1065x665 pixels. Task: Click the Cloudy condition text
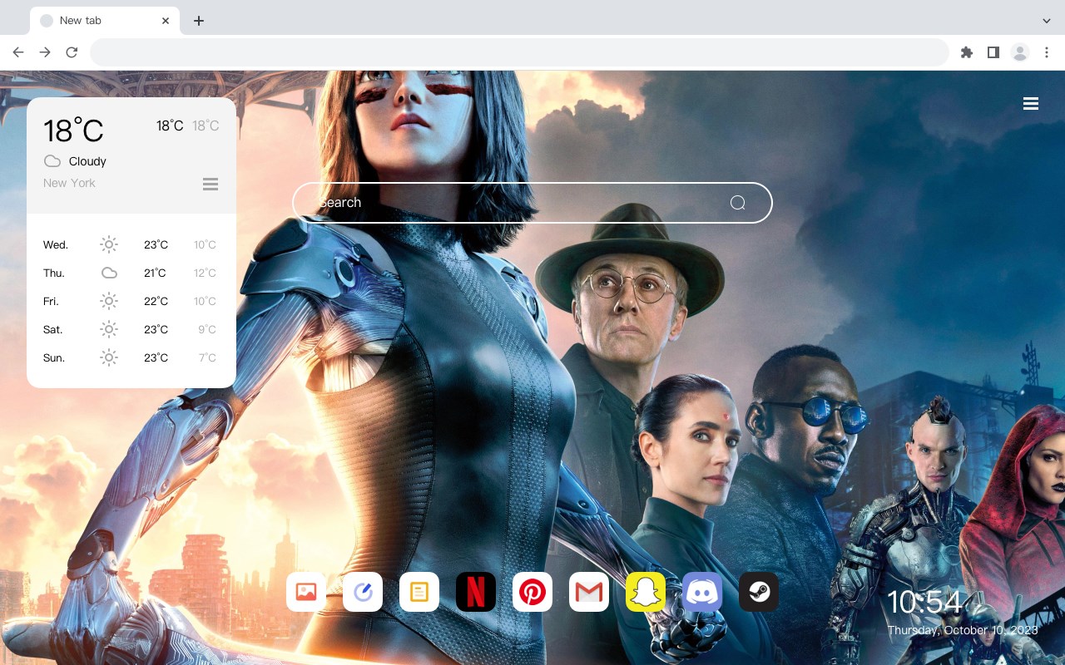[87, 161]
